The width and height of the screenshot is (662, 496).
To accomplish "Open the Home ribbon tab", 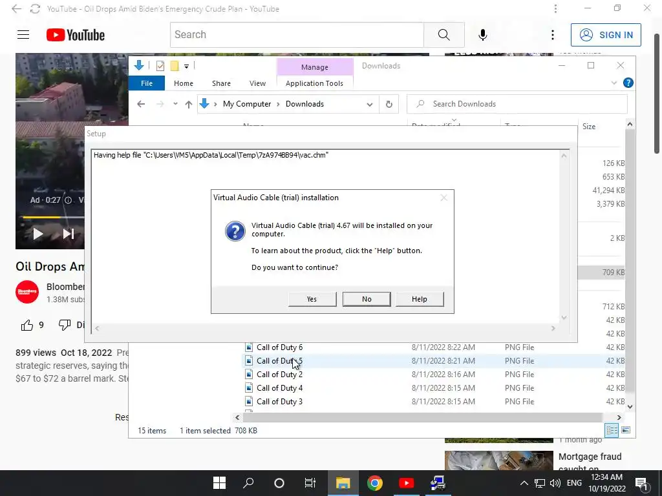I will point(183,83).
